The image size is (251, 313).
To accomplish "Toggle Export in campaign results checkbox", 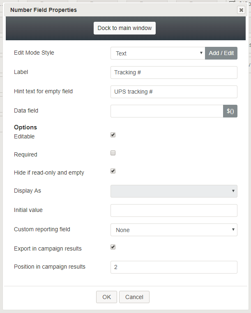I will pyautogui.click(x=113, y=247).
